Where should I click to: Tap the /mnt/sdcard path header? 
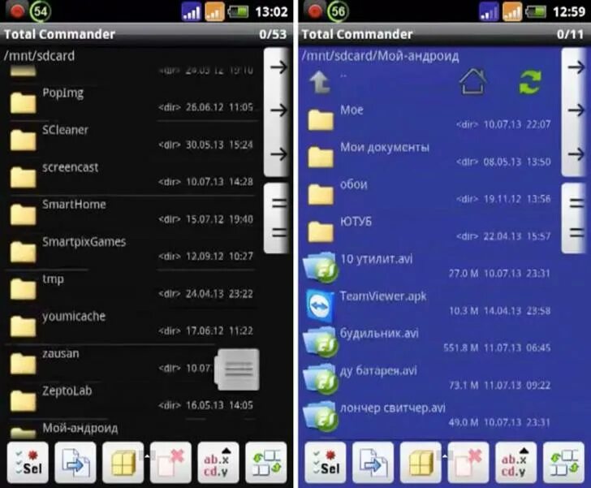[x=39, y=56]
